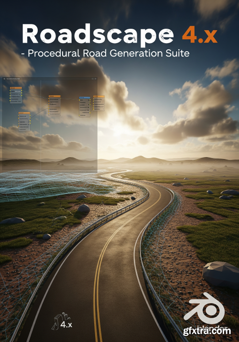Click the editor type icon in node panel header

pyautogui.click(x=4, y=79)
